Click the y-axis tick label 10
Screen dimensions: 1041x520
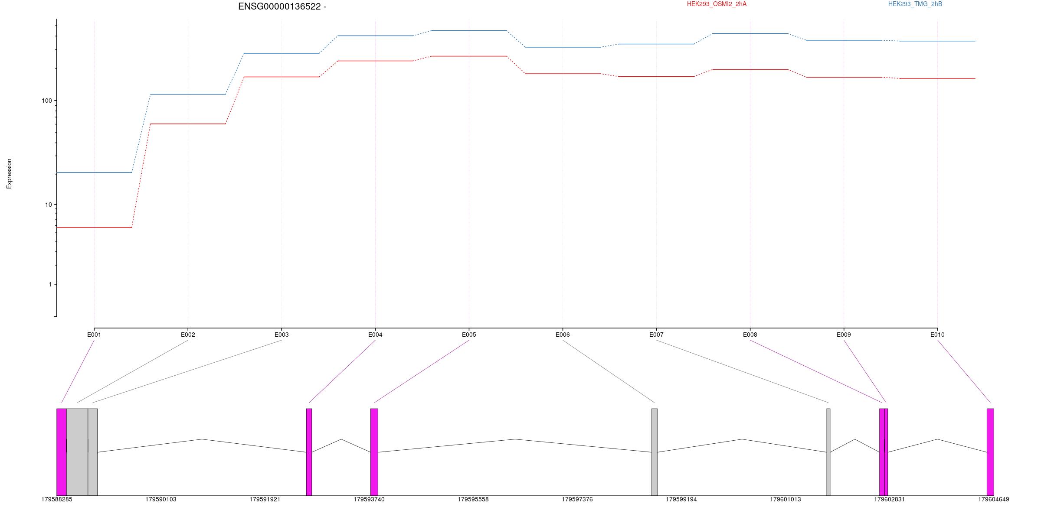pos(48,205)
